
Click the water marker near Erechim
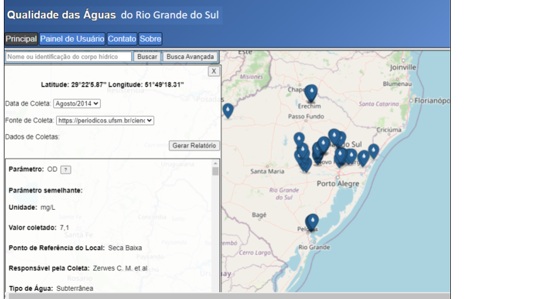pyautogui.click(x=311, y=93)
